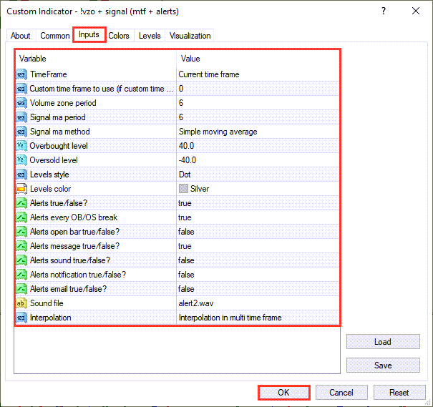The height and width of the screenshot is (407, 433).
Task: Load a saved input preset
Action: (383, 342)
